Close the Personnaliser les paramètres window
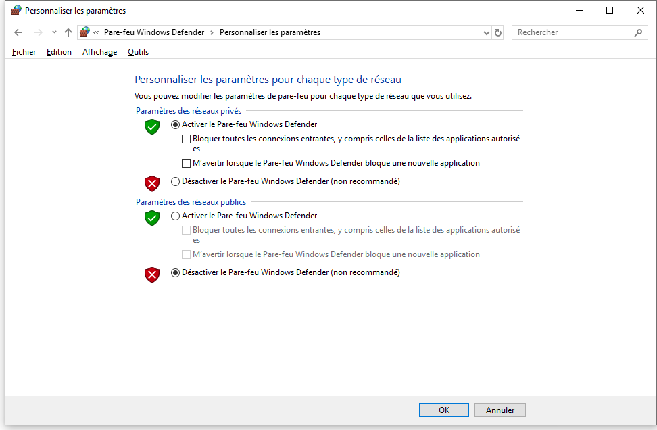The image size is (657, 430). 641,10
